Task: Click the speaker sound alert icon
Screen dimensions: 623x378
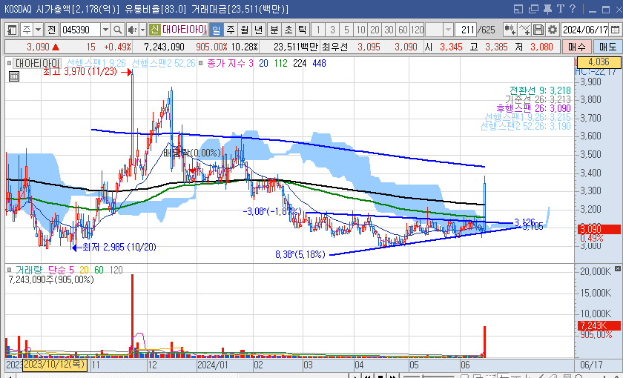Action: point(132,30)
